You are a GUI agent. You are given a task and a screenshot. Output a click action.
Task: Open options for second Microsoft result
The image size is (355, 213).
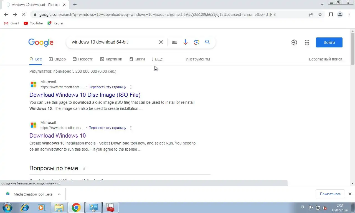(131, 128)
